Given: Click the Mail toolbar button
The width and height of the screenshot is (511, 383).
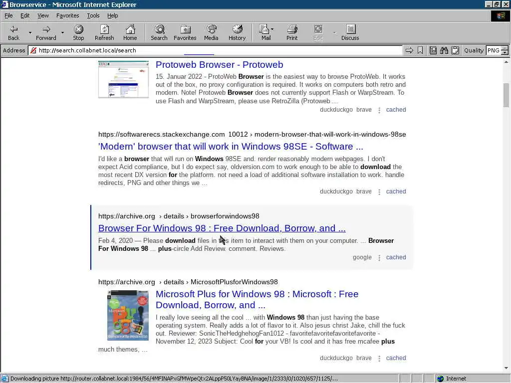Looking at the screenshot, I should click(266, 32).
